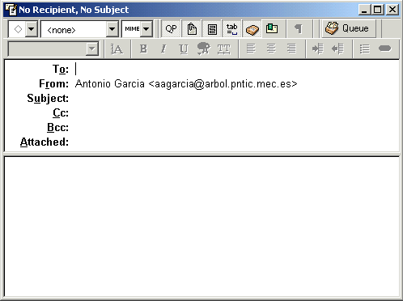Toggle the keep copies button

[252, 28]
